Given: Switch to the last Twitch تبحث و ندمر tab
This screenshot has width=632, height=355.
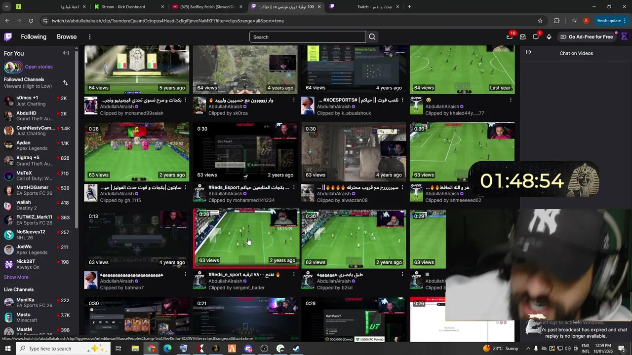Looking at the screenshot, I should coord(364,7).
